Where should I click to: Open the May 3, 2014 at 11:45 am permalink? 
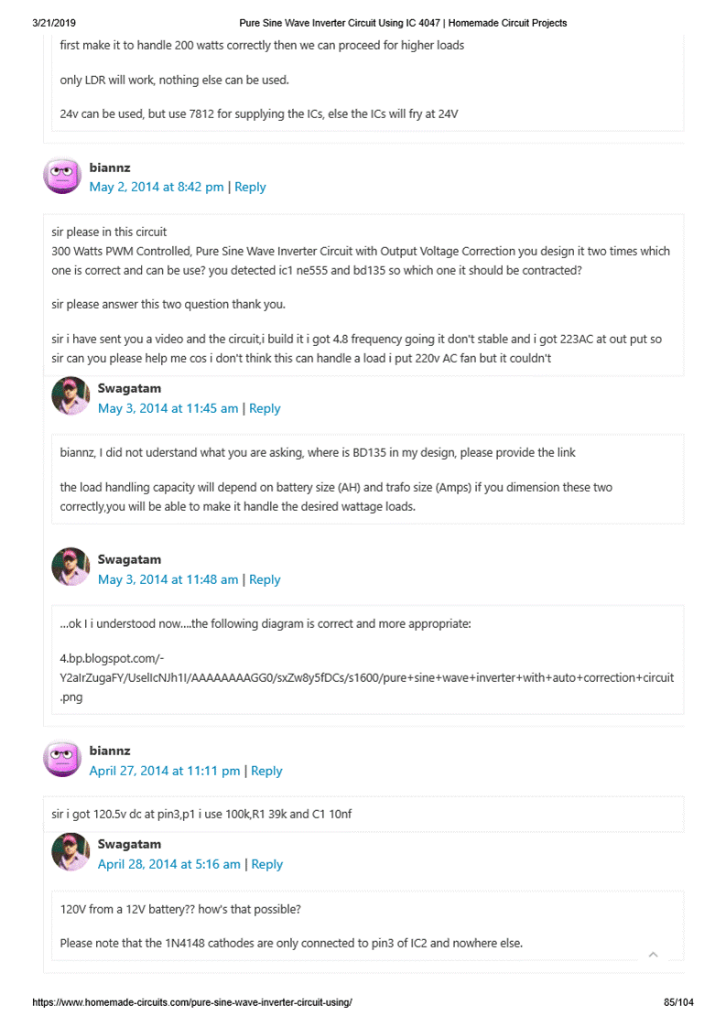coord(168,408)
